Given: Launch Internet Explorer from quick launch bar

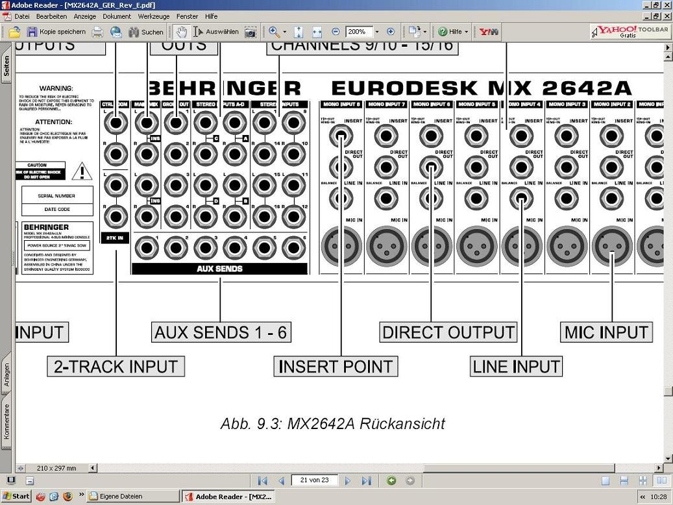Looking at the screenshot, I should click(54, 497).
